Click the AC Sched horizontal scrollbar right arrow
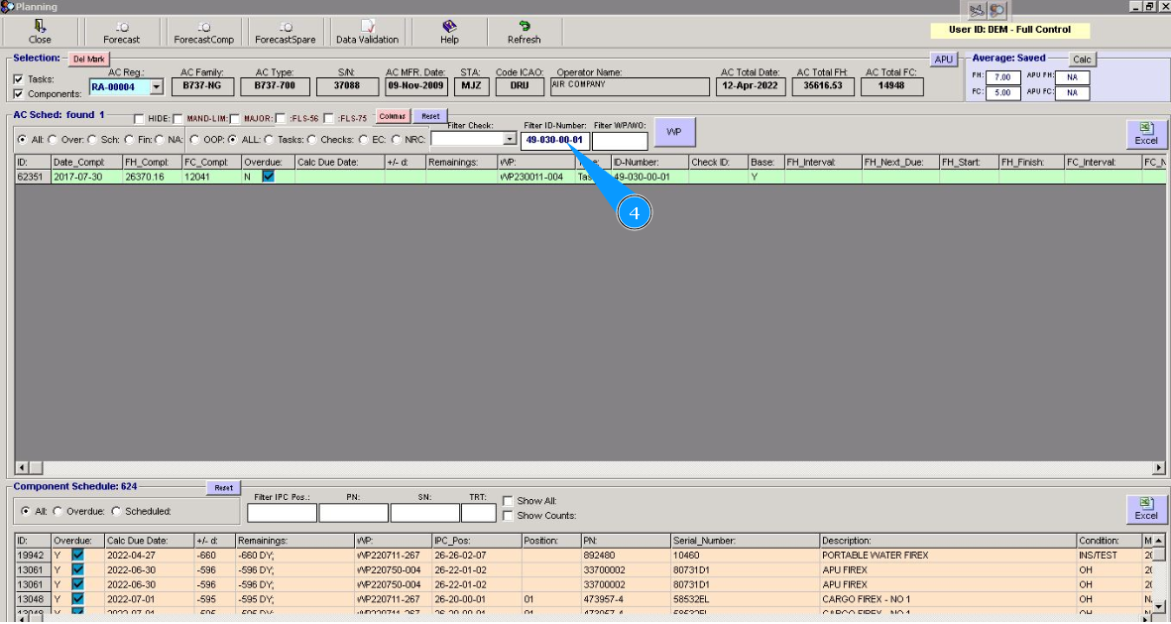1171x624 pixels. click(x=1159, y=467)
